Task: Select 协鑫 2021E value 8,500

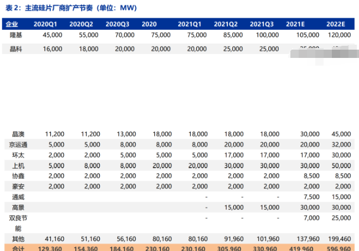Action: point(311,176)
